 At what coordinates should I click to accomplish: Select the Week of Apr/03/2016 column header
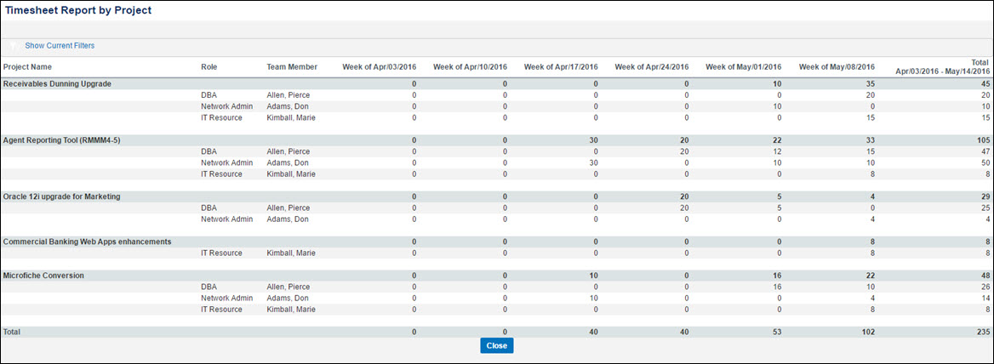pos(379,67)
